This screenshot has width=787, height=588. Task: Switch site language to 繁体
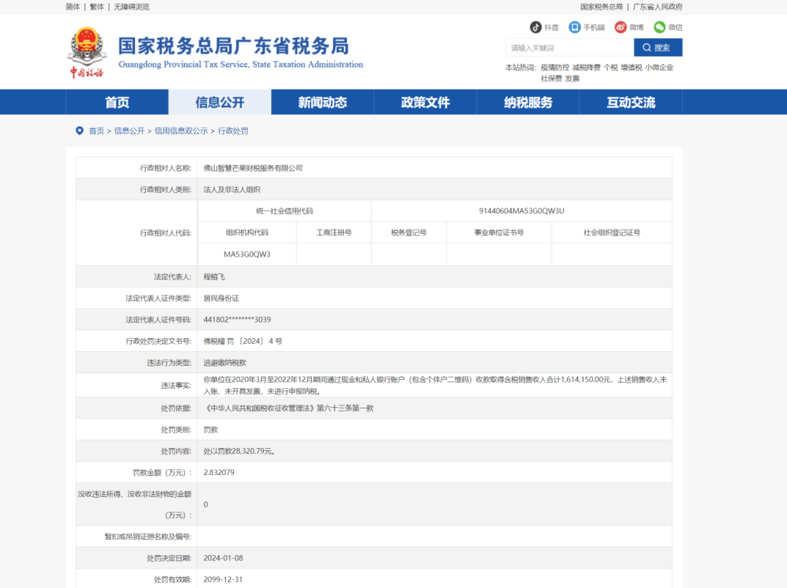(x=97, y=7)
